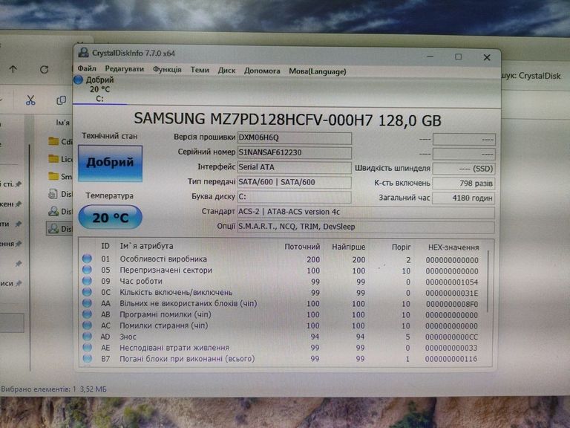Select the Кількість включень/виключень row
Image resolution: width=570 pixels, height=428 pixels.
282,293
